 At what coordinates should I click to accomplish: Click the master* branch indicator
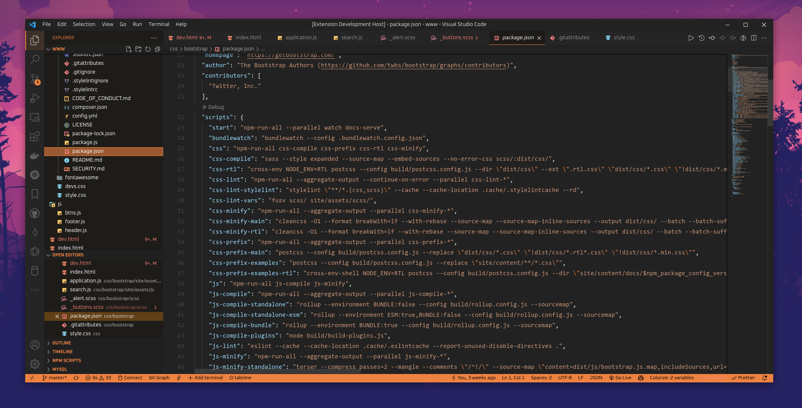click(x=55, y=378)
